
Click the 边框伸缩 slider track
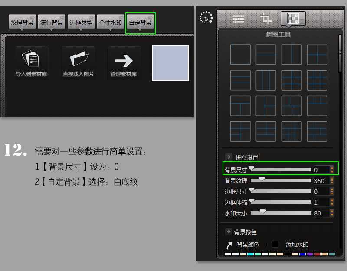tap(281, 202)
